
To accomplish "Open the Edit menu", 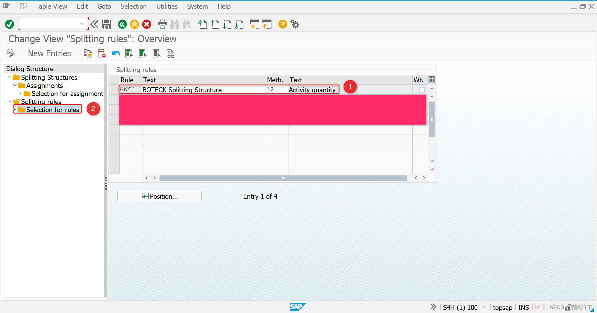I will 82,7.
